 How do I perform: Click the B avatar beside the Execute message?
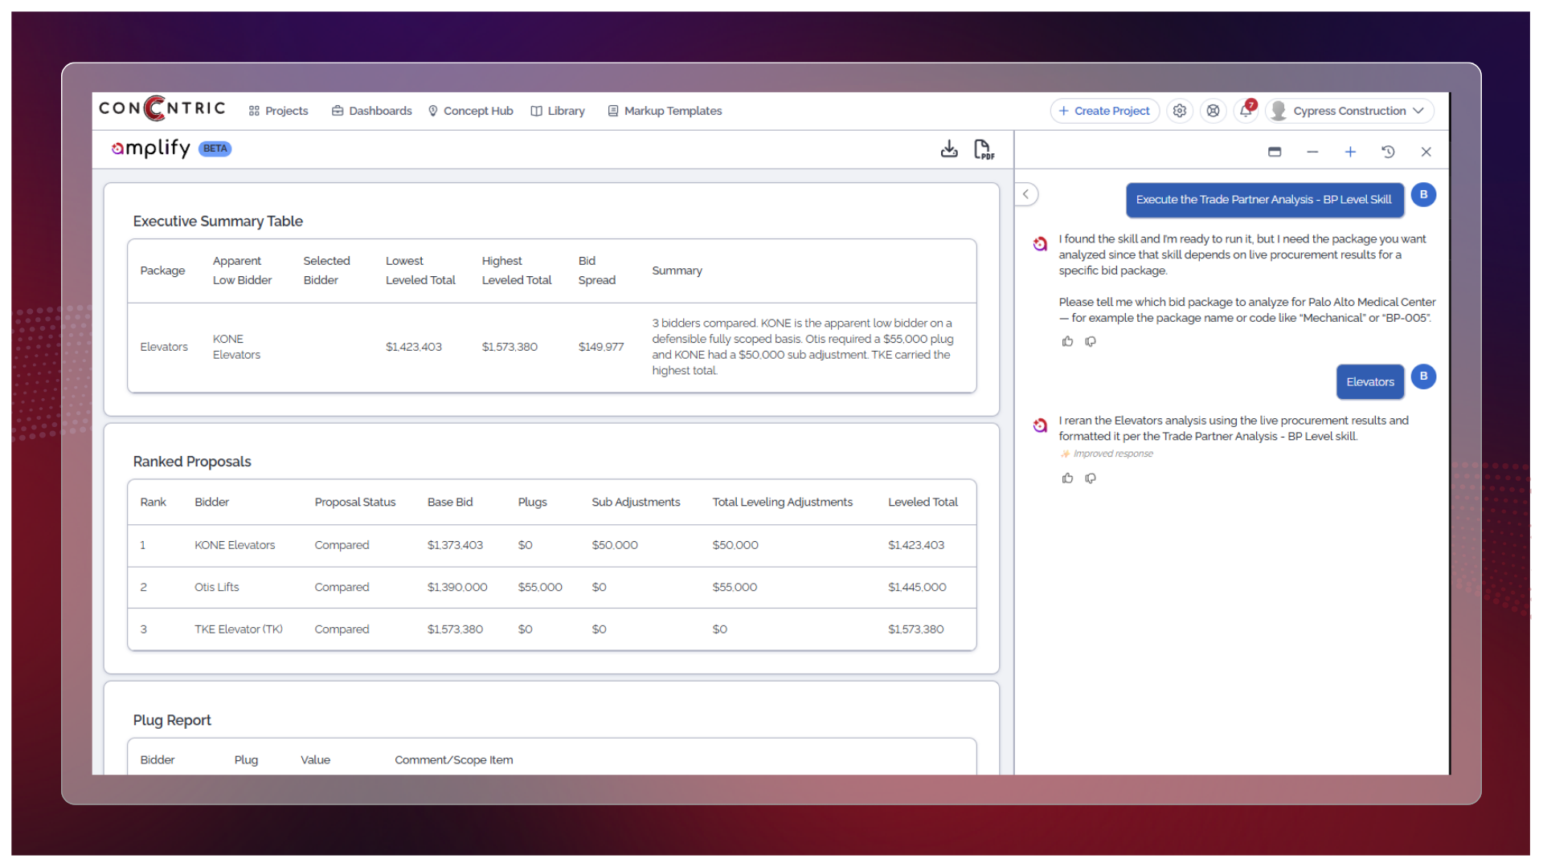point(1423,194)
